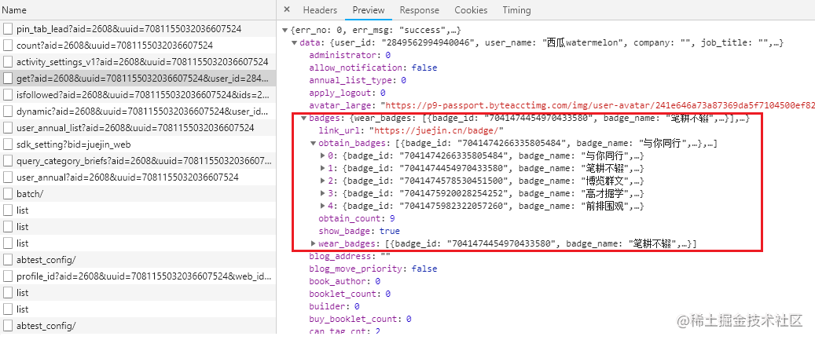Click the avatar_large URL value
This screenshot has height=340, width=815.
pyautogui.click(x=600, y=105)
